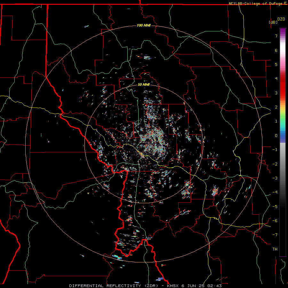Viewport: 288px width, 288px height.
Task: Click the -4 value on the color scale
Action: 275,192
